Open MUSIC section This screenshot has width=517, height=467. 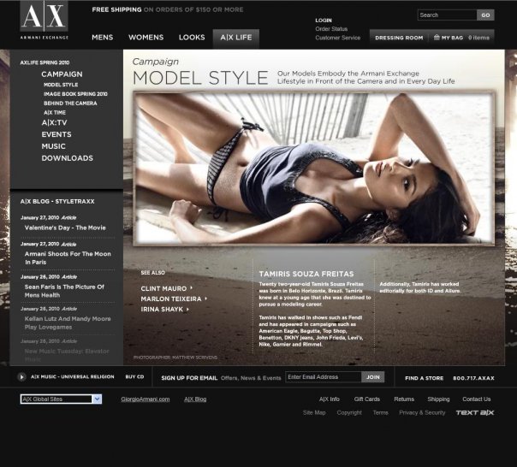[x=53, y=146]
